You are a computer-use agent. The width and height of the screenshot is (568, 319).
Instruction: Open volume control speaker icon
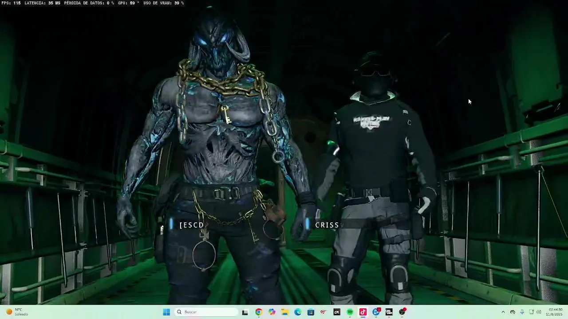pyautogui.click(x=539, y=312)
